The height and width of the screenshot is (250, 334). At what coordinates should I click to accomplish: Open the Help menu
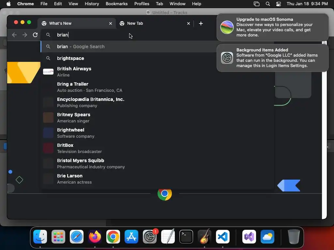196,4
